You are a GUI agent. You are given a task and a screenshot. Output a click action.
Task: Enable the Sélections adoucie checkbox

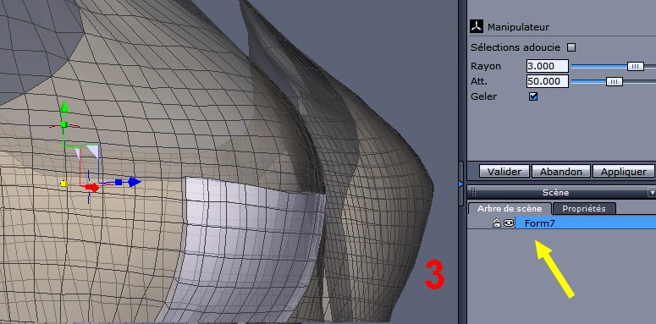[x=571, y=47]
